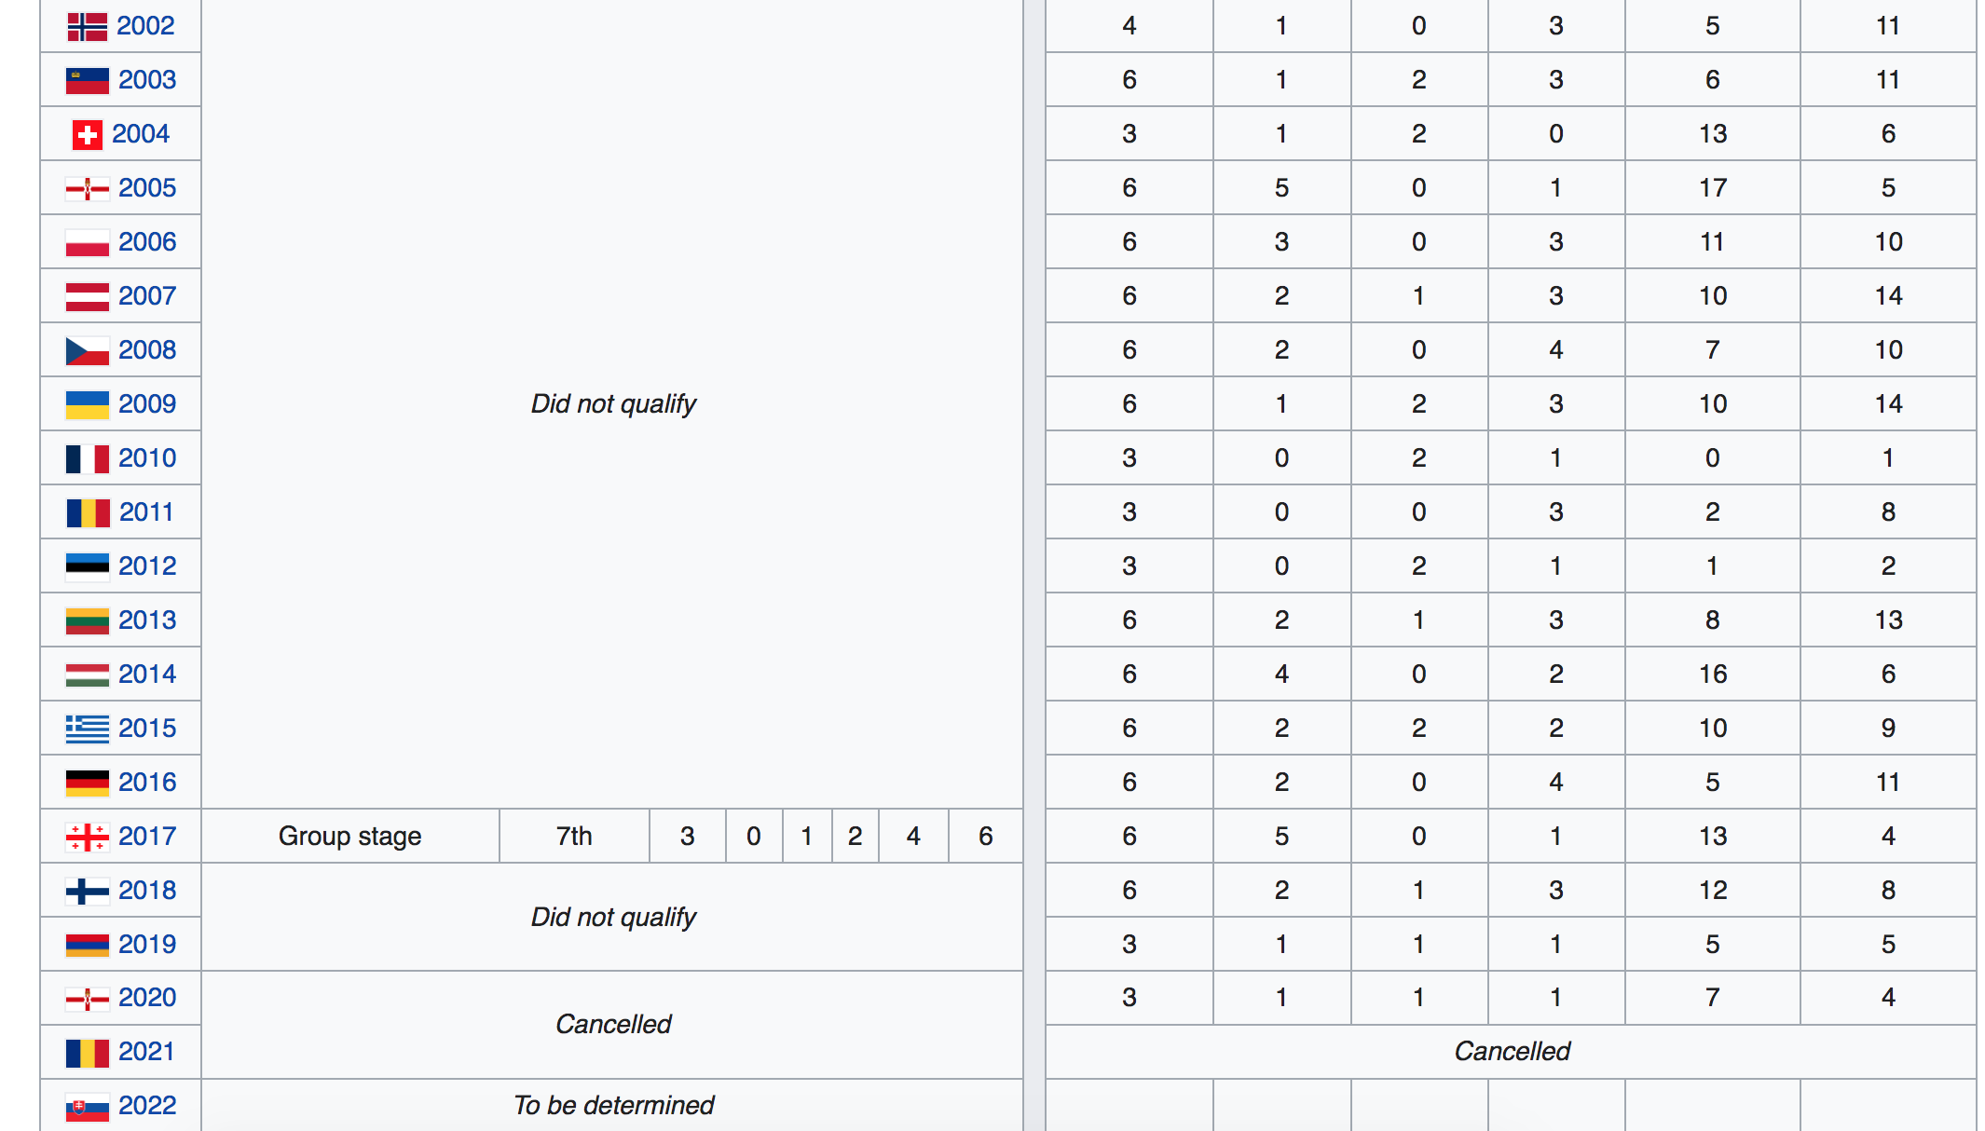Click the Georgia flag beside 2017

pyautogui.click(x=87, y=837)
